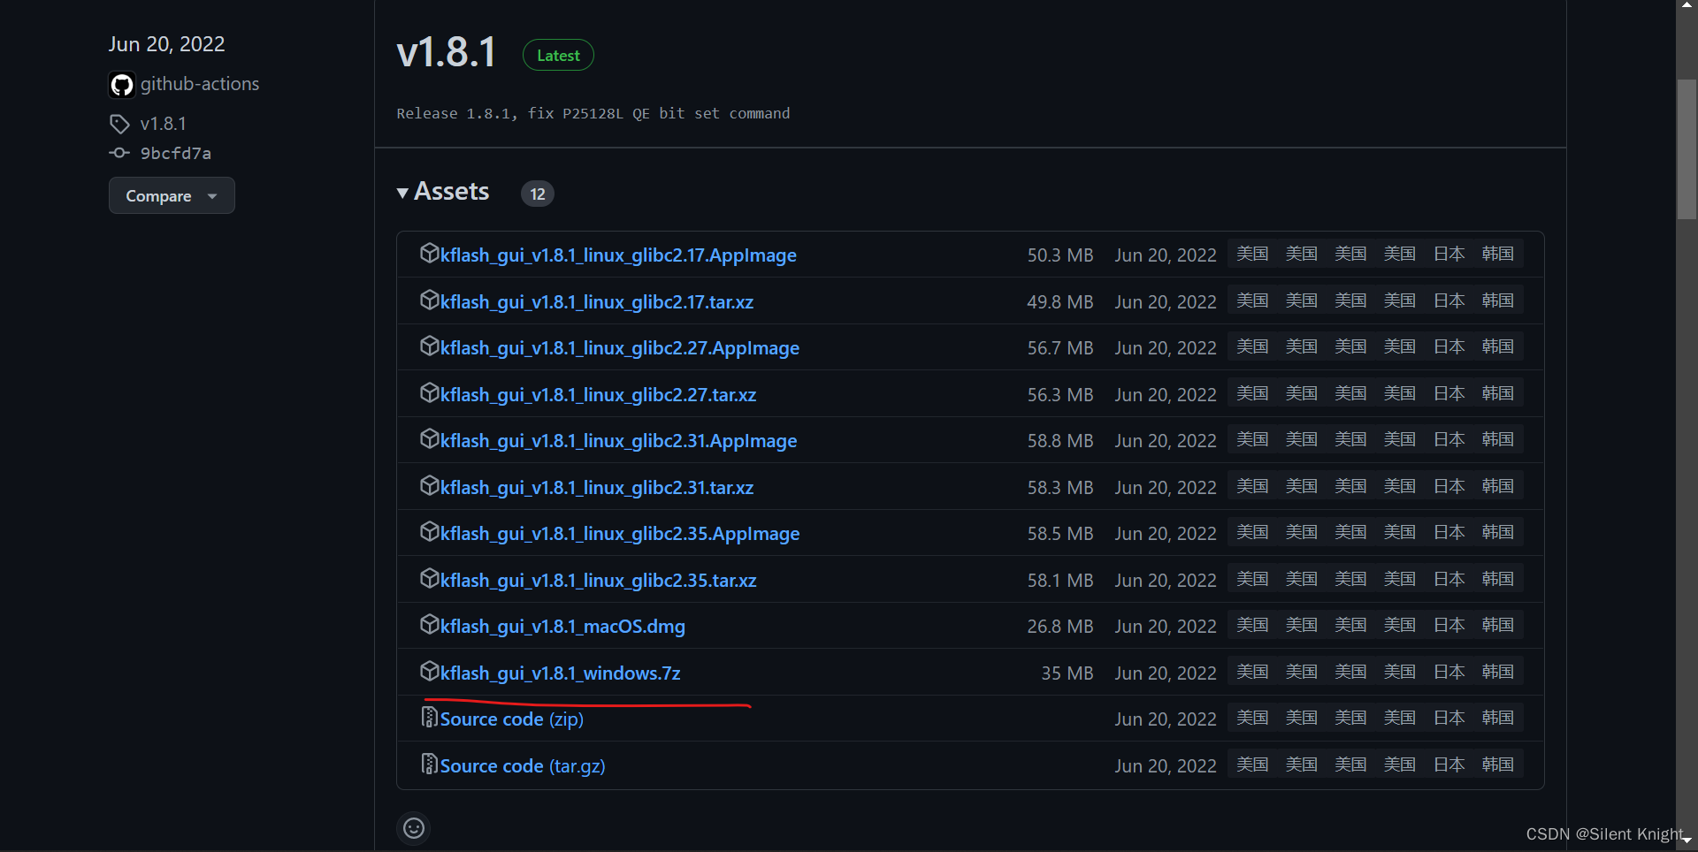Download kflash_gui_v1.8.1_linux_glibc2.27.AppImage
Viewport: 1698px width, 852px height.
pyautogui.click(x=620, y=348)
